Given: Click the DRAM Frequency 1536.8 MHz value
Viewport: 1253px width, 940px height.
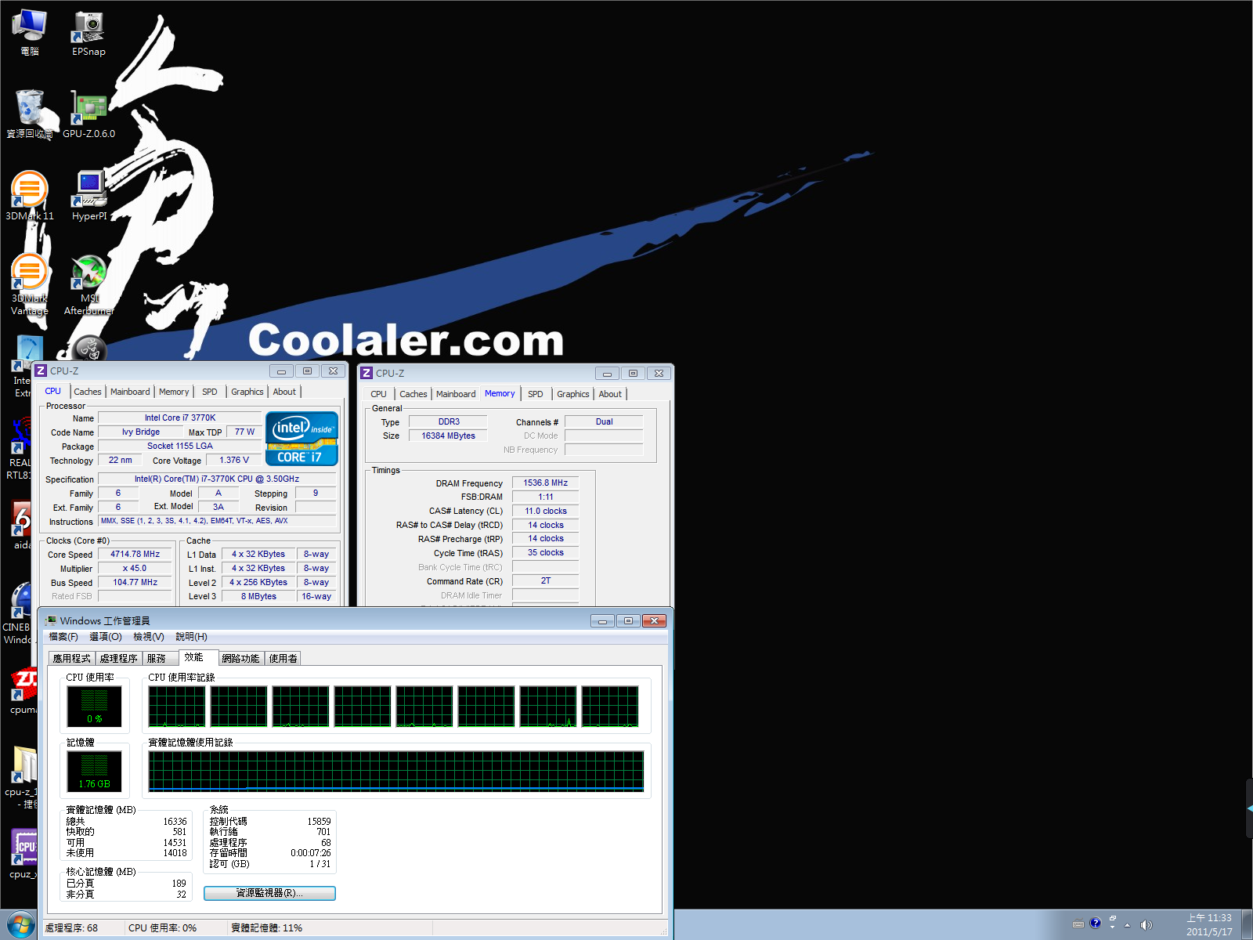Looking at the screenshot, I should (x=545, y=483).
